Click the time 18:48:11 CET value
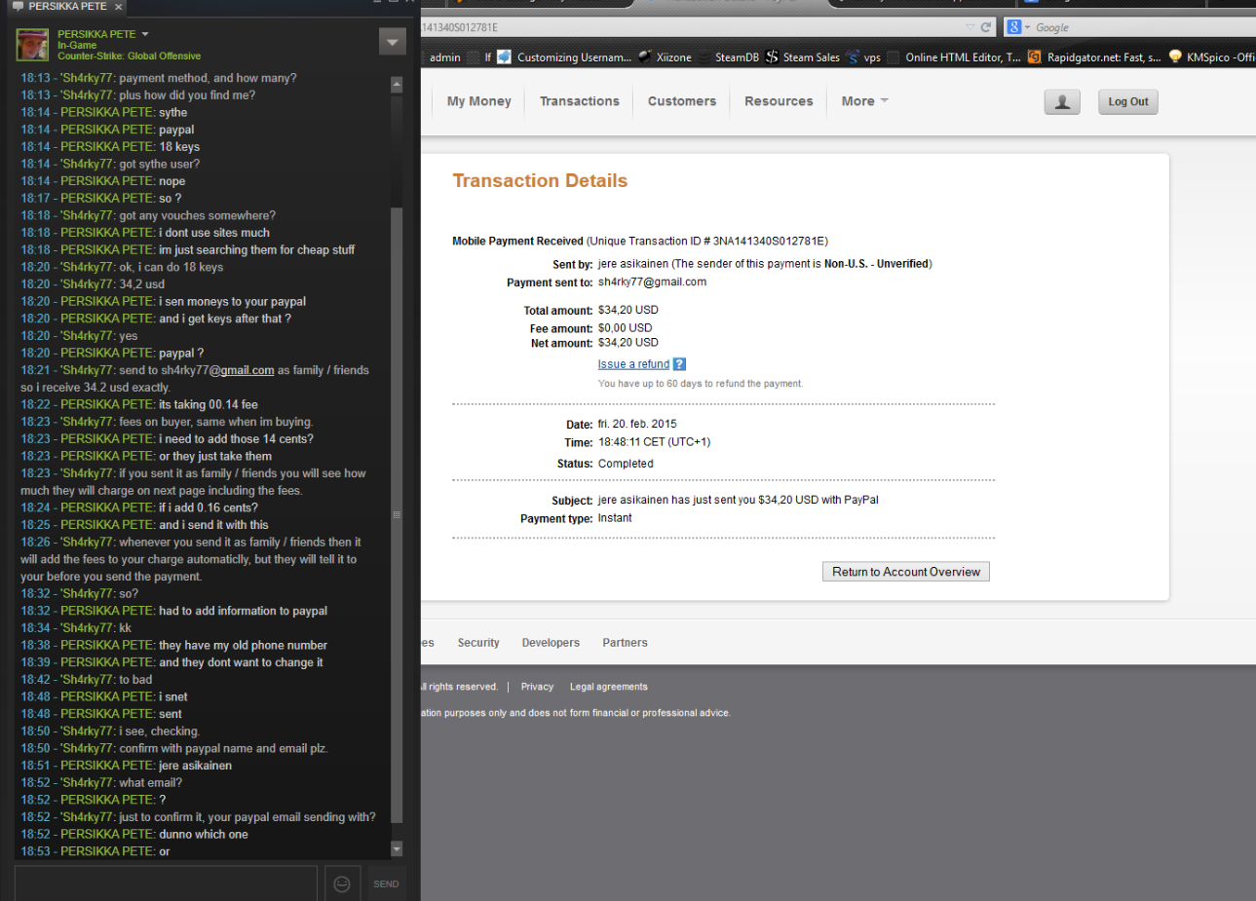The height and width of the screenshot is (901, 1256). point(655,442)
